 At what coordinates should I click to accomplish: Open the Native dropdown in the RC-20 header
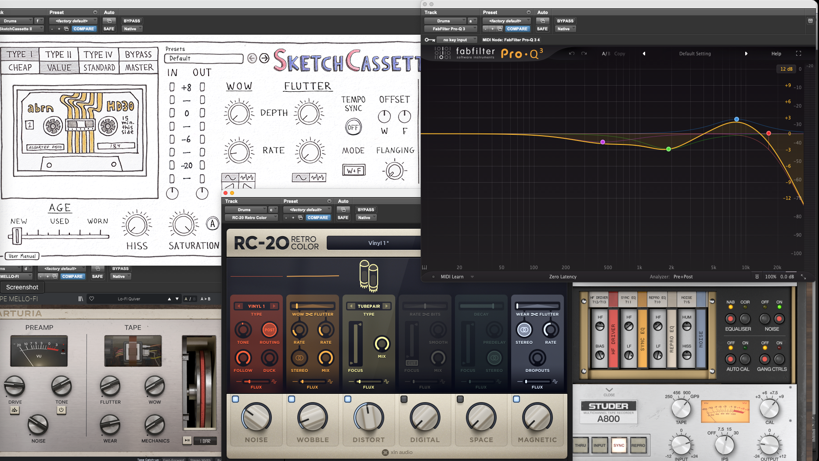366,217
